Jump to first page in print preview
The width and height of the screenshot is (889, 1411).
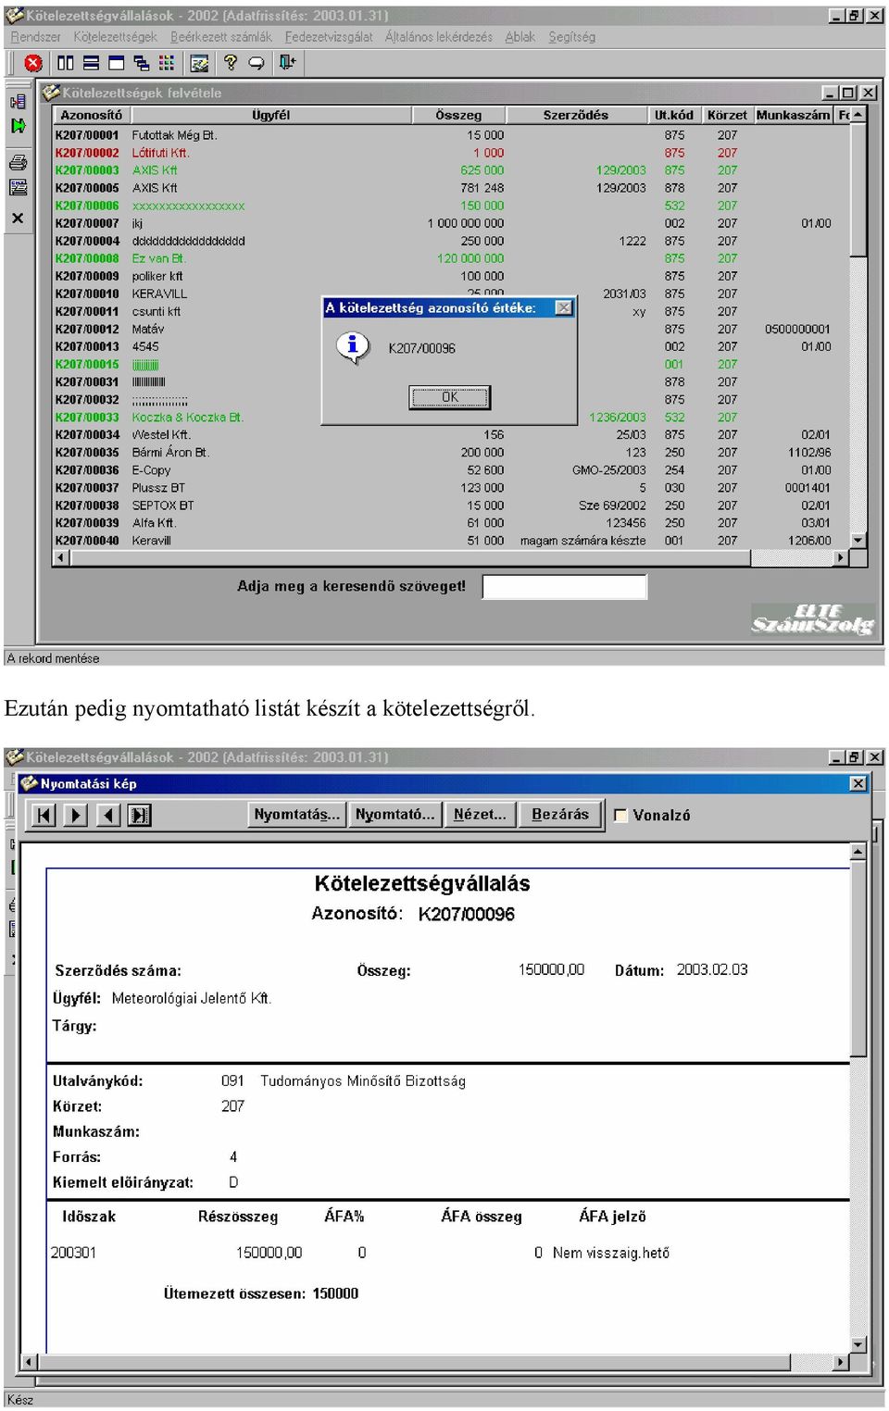44,815
